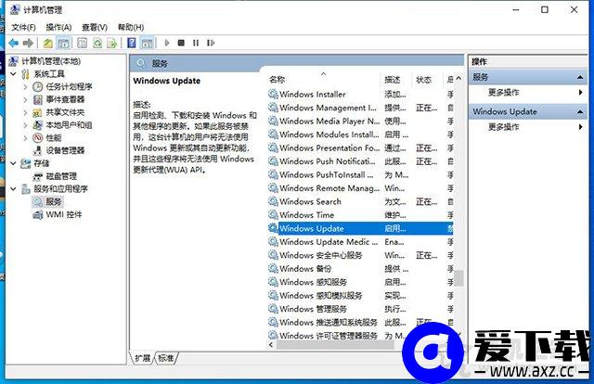Select 性能 in the tree

tap(54, 138)
